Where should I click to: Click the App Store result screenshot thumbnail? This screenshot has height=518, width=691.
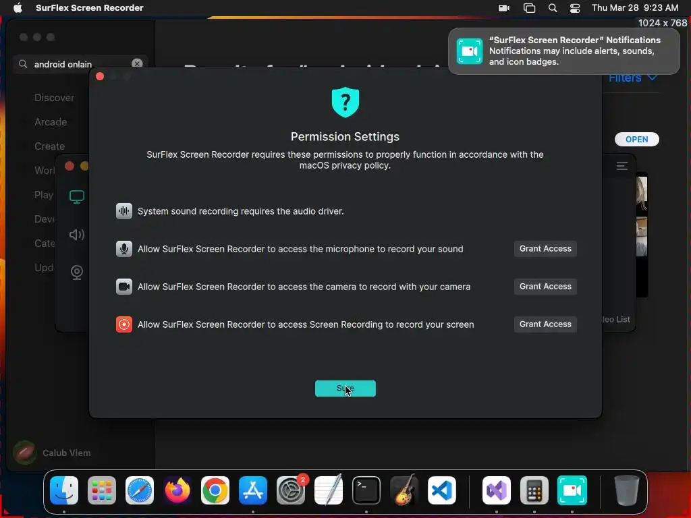coord(642,235)
